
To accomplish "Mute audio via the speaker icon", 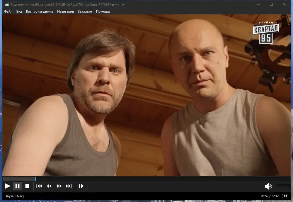I will point(268,186).
